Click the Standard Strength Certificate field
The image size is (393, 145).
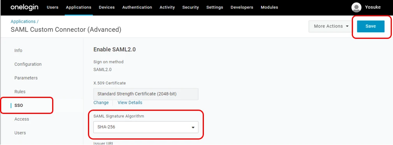pos(146,94)
